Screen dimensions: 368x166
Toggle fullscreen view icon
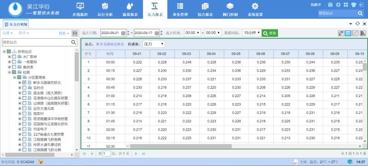[364, 23]
